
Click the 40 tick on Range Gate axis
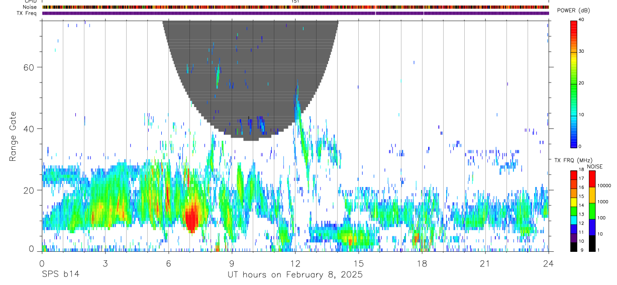tap(30, 129)
